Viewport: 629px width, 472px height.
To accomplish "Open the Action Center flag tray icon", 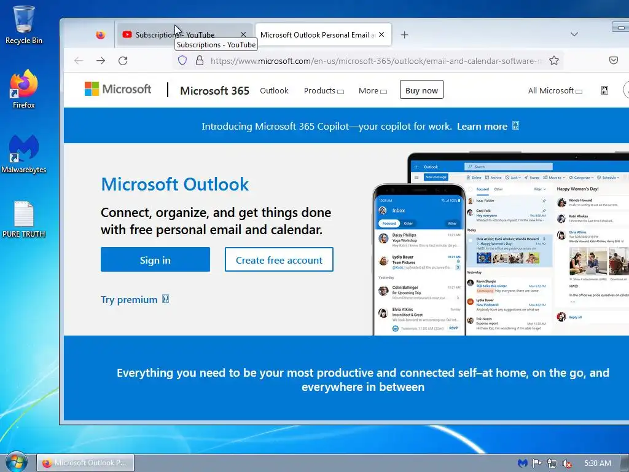I will 537,463.
